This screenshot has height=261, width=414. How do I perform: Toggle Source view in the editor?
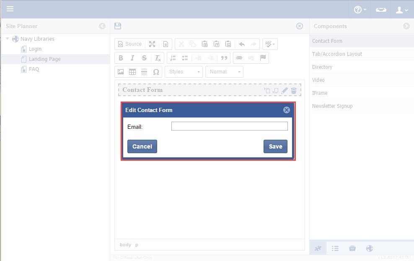click(129, 44)
